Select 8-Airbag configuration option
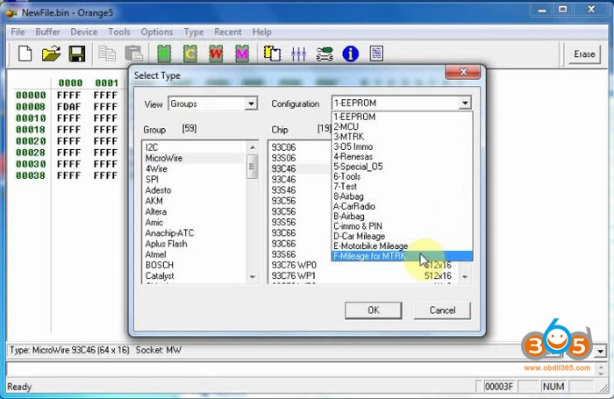Viewport: 614px width, 399px height. 402,196
